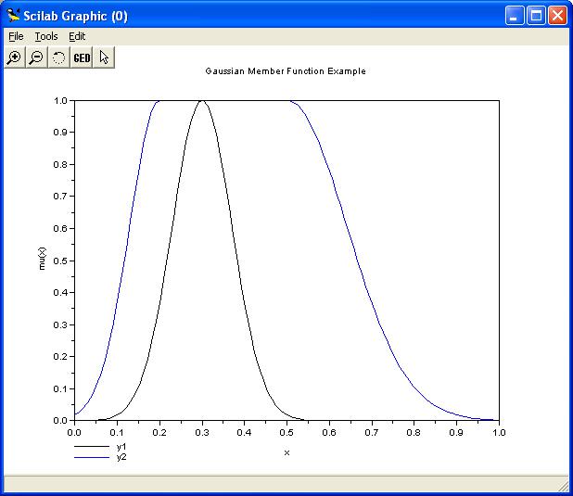Click the Scilab logo in title bar

pyautogui.click(x=13, y=16)
